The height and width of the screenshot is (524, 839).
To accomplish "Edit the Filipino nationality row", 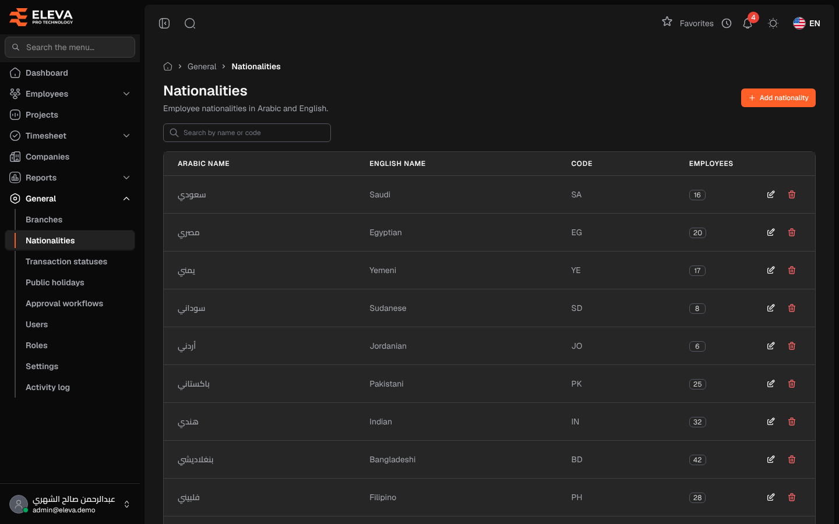I will click(x=771, y=497).
